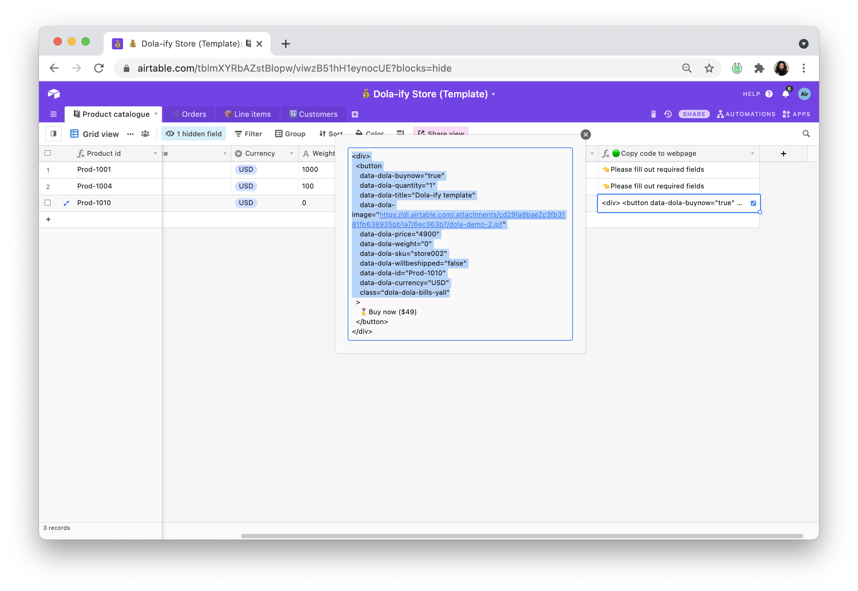Tick the Prod-1010 row checkbox
The image size is (858, 591).
point(47,203)
